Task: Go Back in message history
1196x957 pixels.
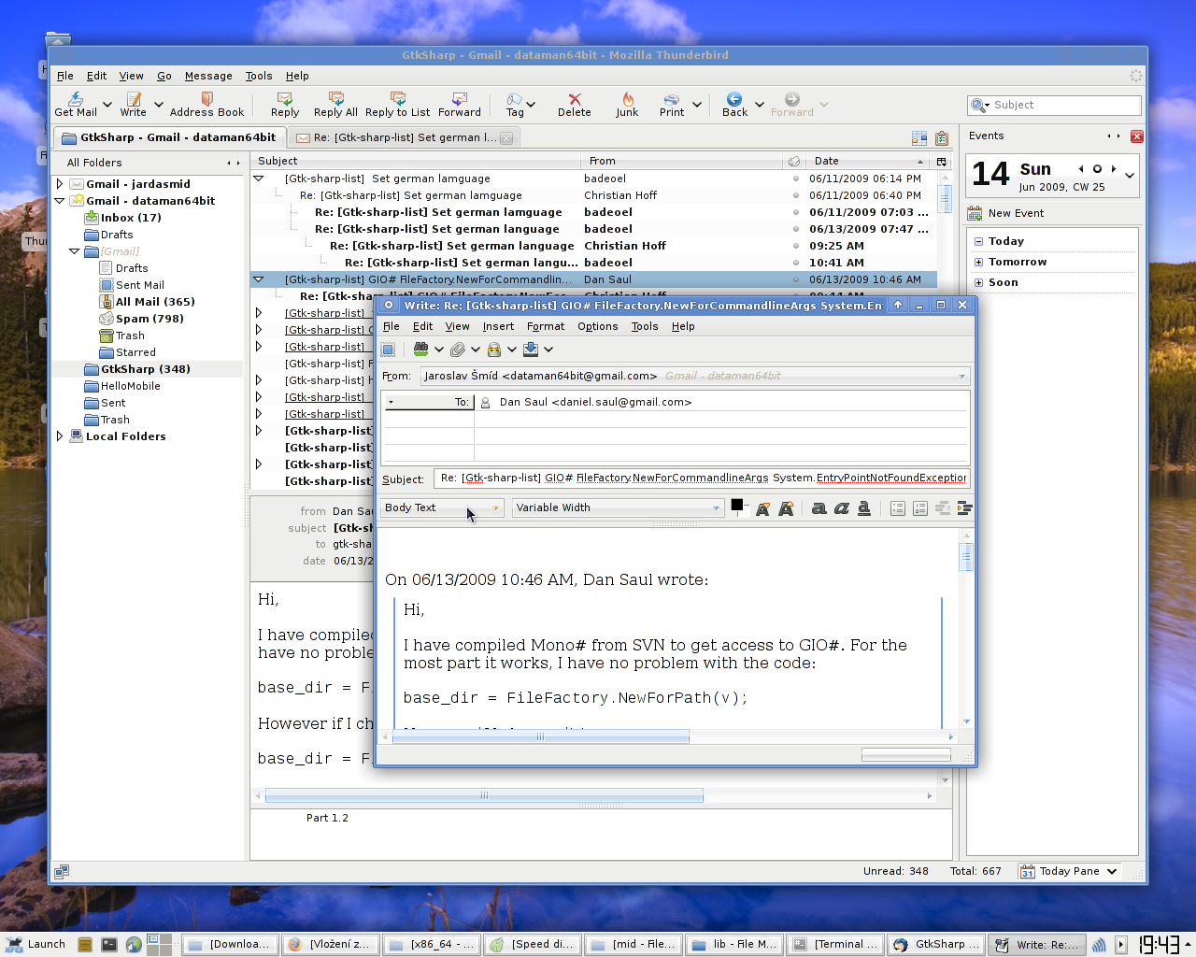Action: point(734,104)
